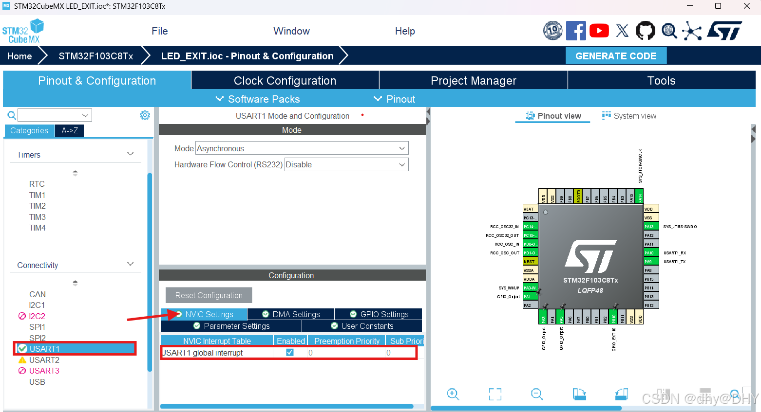Open the YouTube link icon
The width and height of the screenshot is (761, 412).
click(x=599, y=31)
